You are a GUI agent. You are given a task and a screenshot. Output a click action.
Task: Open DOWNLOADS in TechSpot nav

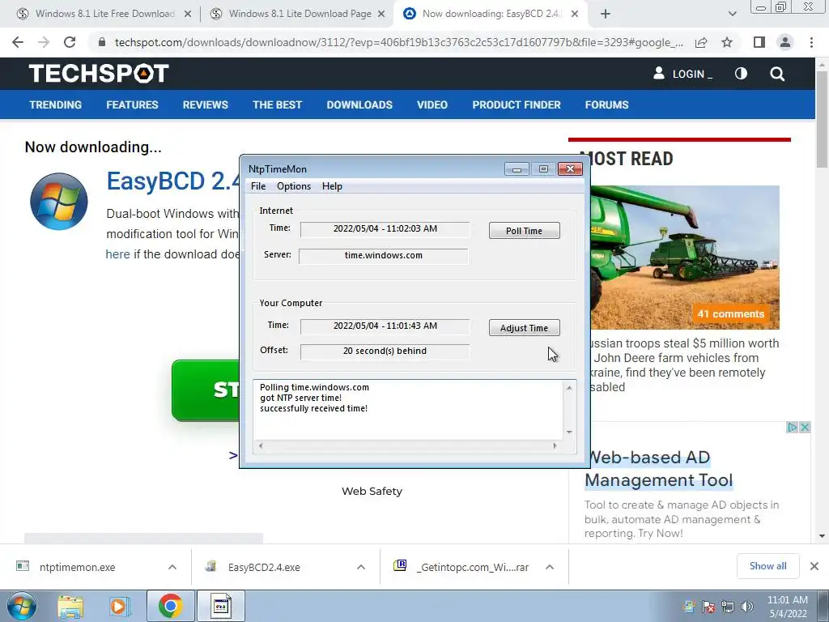pyautogui.click(x=359, y=104)
